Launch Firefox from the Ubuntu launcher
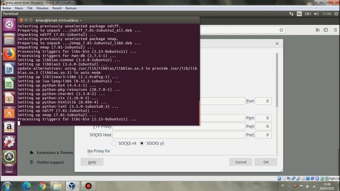Image resolution: width=340 pixels, height=191 pixels. pyautogui.click(x=9, y=54)
